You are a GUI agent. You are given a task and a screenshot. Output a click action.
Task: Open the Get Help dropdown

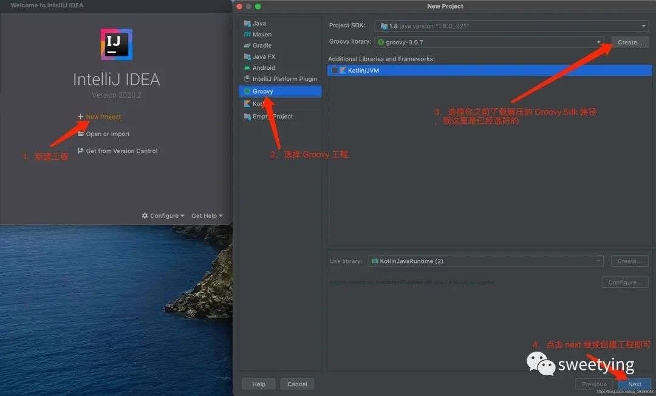coord(207,216)
